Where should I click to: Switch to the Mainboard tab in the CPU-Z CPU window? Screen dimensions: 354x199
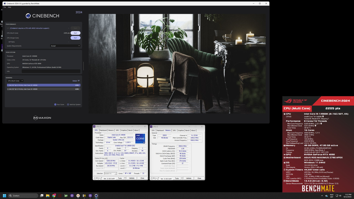tap(103, 130)
